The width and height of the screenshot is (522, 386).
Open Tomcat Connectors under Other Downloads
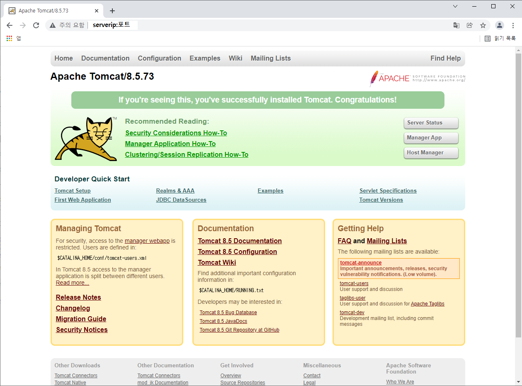click(x=76, y=376)
